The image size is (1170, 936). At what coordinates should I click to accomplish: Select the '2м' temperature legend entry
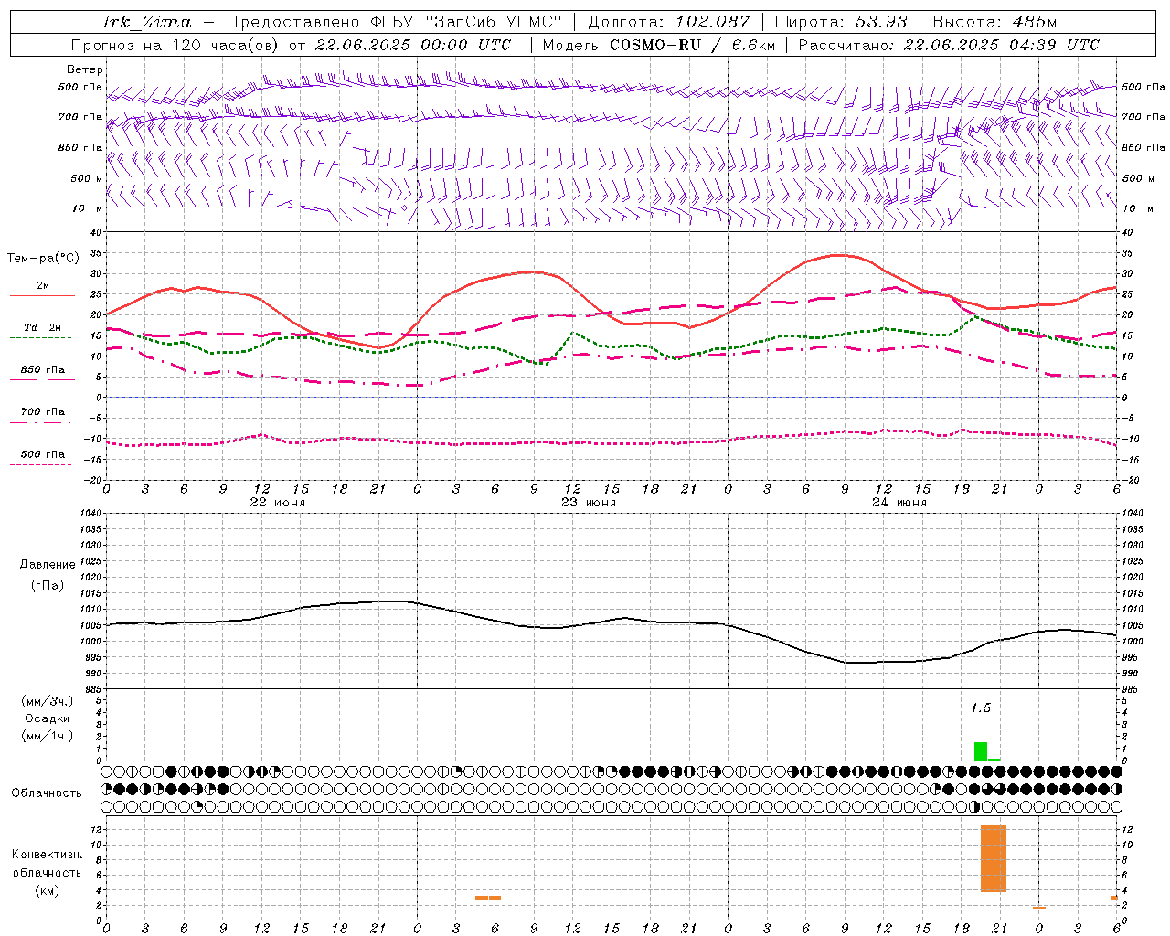pyautogui.click(x=43, y=286)
